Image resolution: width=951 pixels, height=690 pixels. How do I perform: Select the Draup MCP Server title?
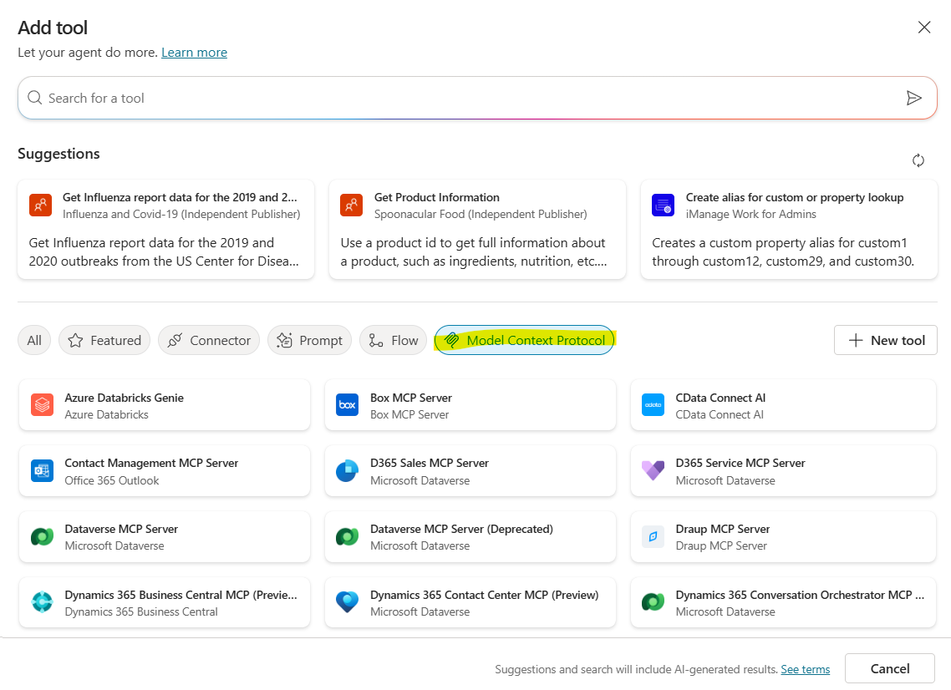pyautogui.click(x=723, y=529)
